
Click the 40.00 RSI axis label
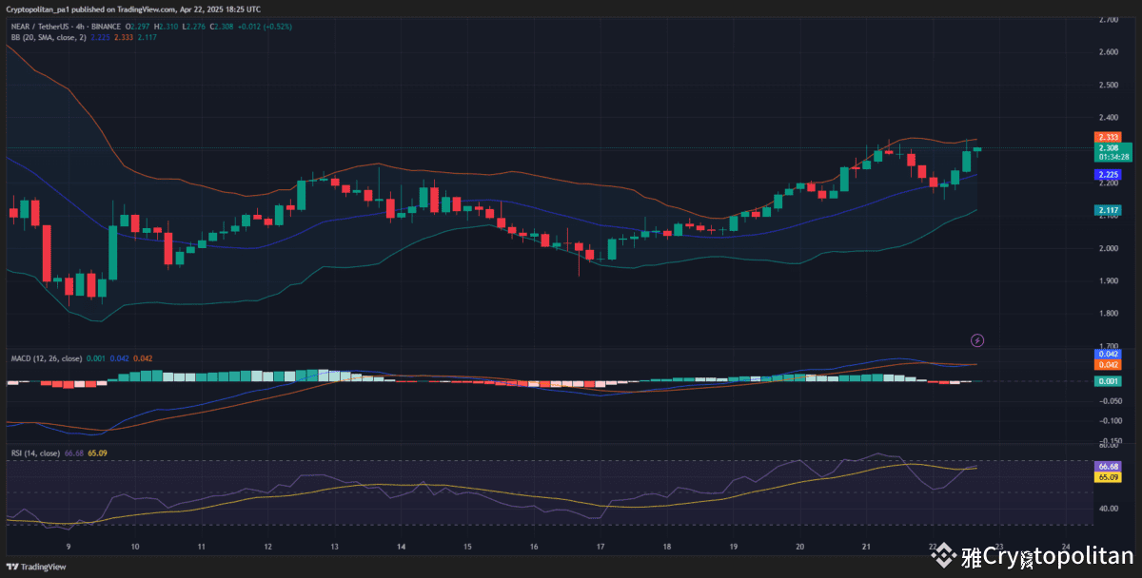click(x=1108, y=509)
